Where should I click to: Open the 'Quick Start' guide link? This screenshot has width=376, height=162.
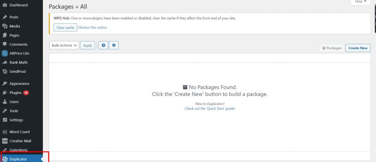(x=210, y=109)
